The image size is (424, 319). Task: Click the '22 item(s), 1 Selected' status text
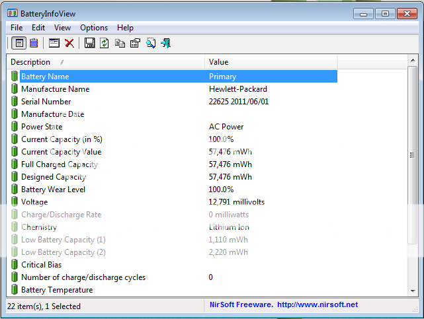(x=44, y=306)
